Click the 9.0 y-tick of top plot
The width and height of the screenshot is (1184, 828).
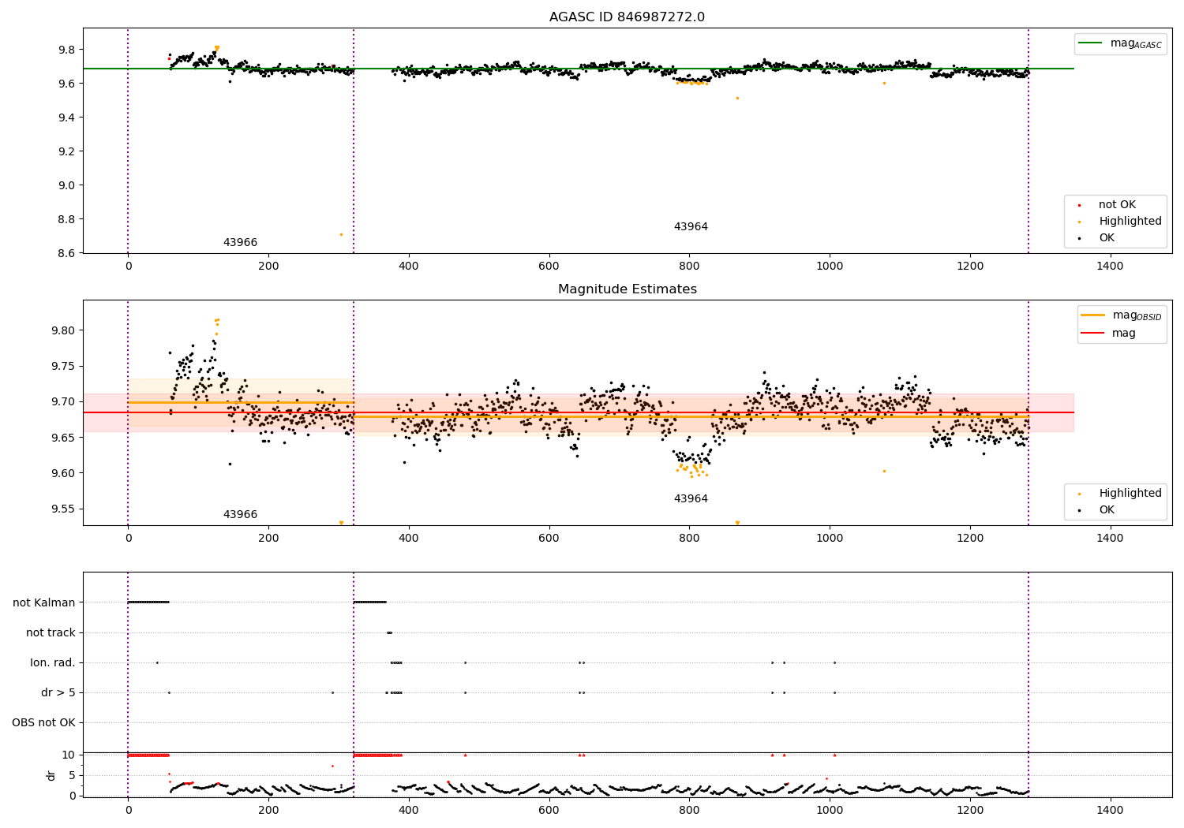pos(66,185)
